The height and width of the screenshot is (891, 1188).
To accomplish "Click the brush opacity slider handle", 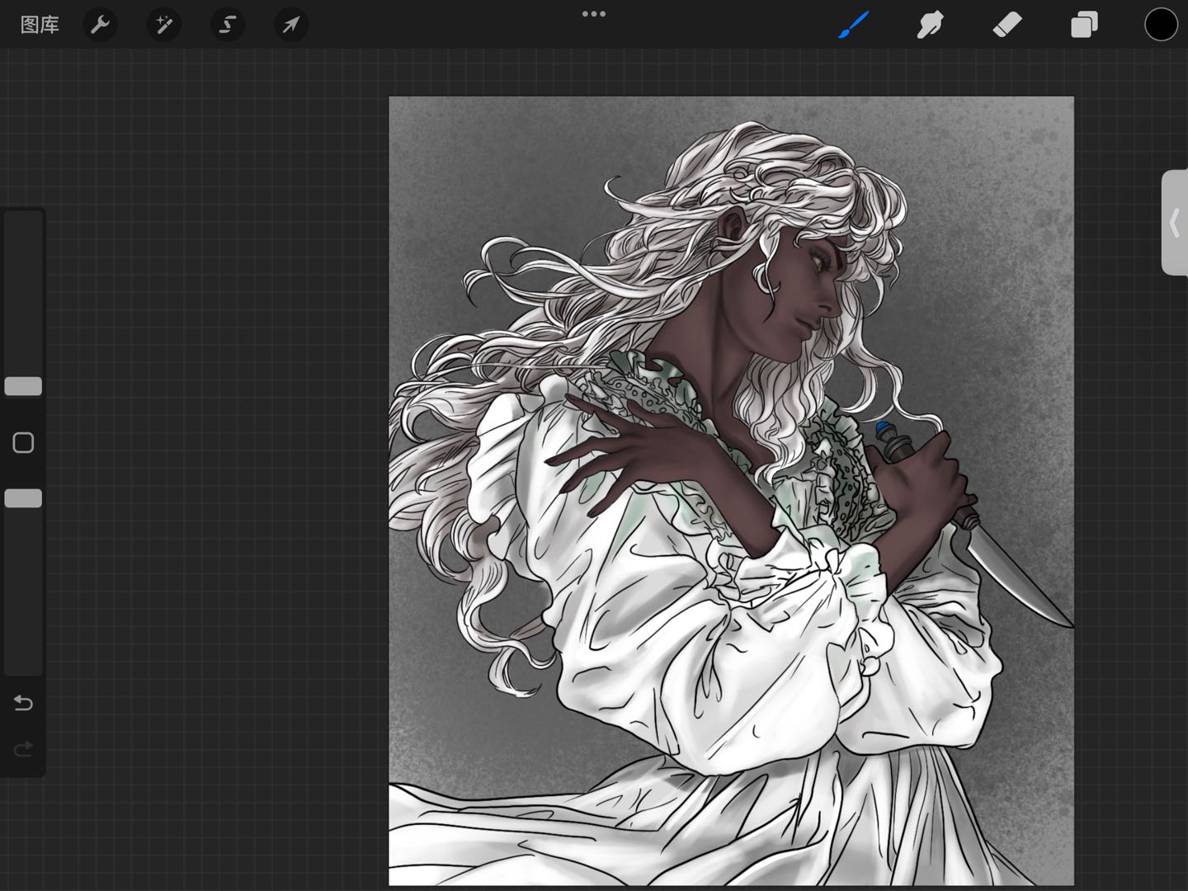I will coord(23,498).
